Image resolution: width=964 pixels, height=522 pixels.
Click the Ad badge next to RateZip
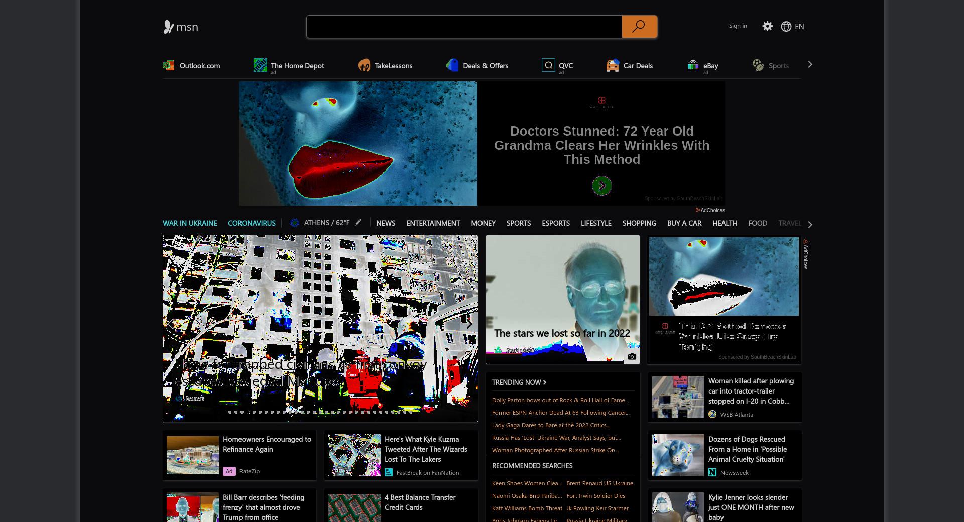click(x=229, y=471)
